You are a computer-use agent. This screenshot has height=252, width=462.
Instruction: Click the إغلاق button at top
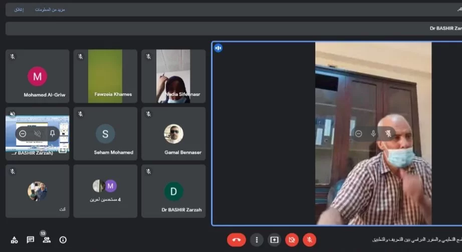19,10
